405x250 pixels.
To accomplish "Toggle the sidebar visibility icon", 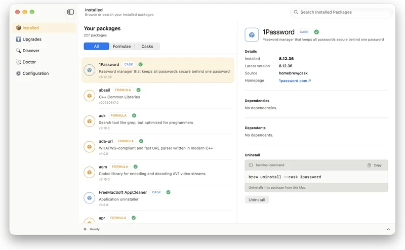I will tap(70, 12).
